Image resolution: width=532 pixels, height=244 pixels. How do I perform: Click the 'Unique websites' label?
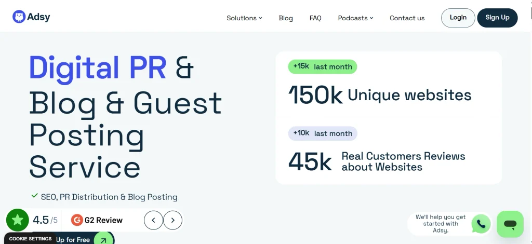409,95
